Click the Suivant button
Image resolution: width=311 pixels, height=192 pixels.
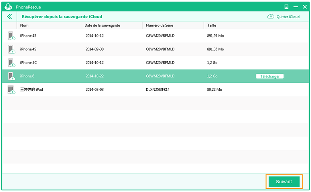(x=284, y=182)
